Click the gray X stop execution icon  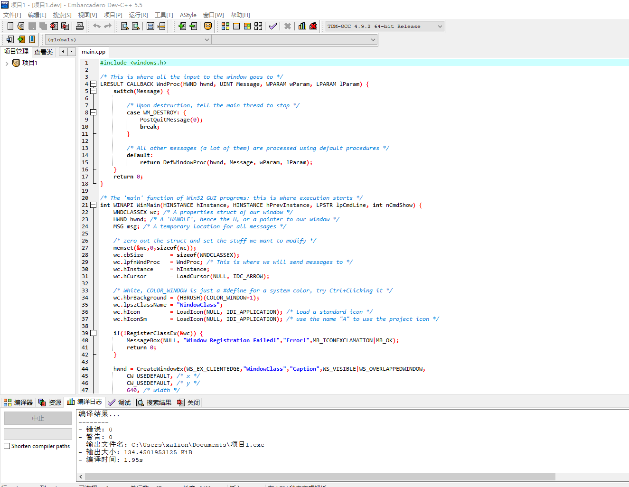pos(288,26)
